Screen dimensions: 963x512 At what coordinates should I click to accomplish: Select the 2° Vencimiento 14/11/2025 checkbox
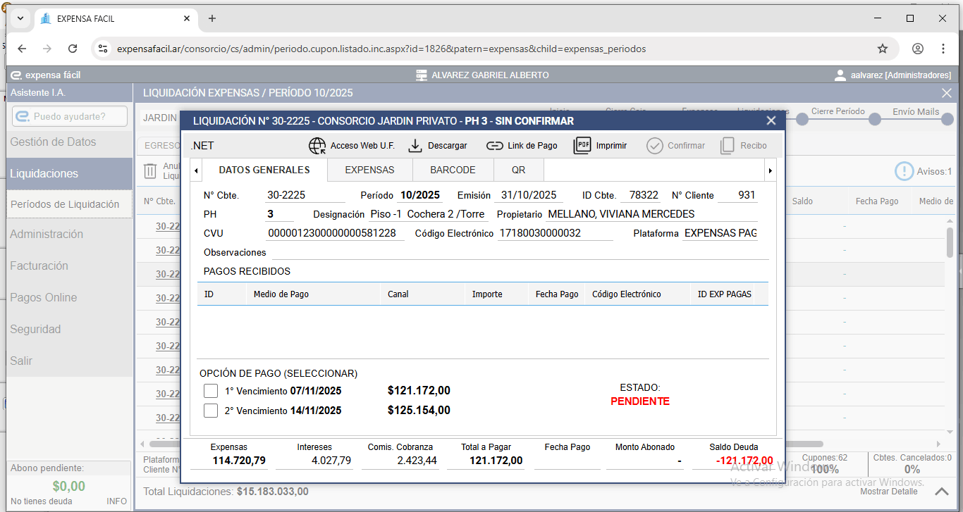point(211,411)
